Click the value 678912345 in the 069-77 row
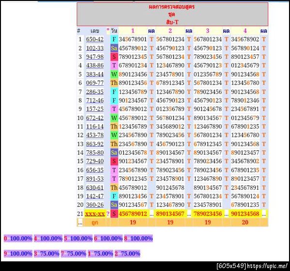Image resolution: width=290 pixels, height=271 pixels. pyautogui.click(x=170, y=83)
